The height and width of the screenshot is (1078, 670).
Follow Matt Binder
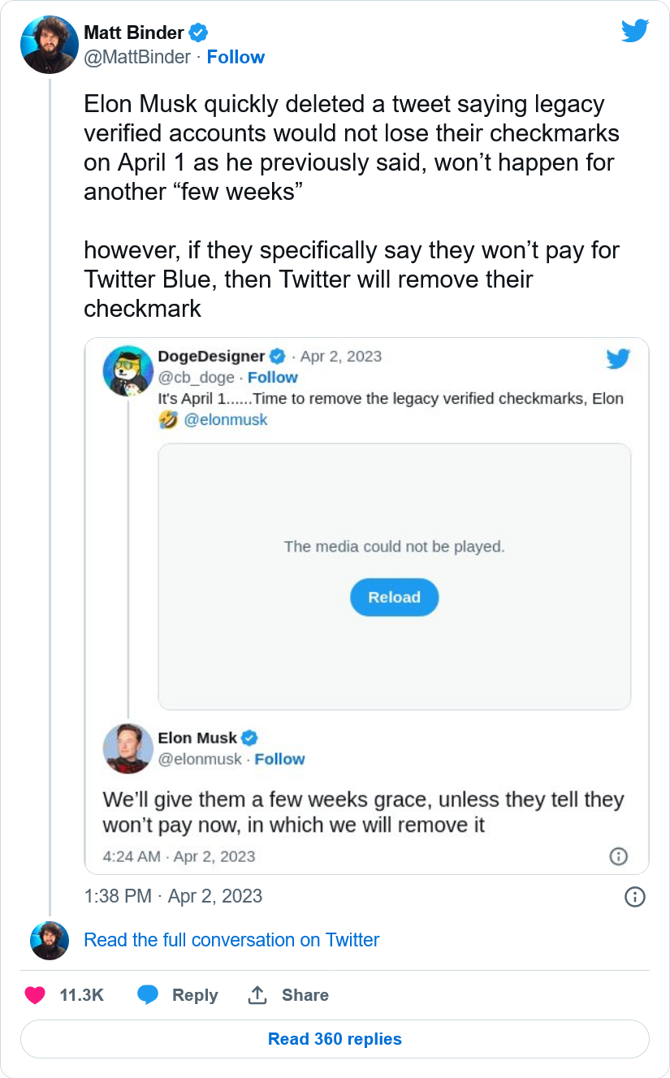(236, 58)
